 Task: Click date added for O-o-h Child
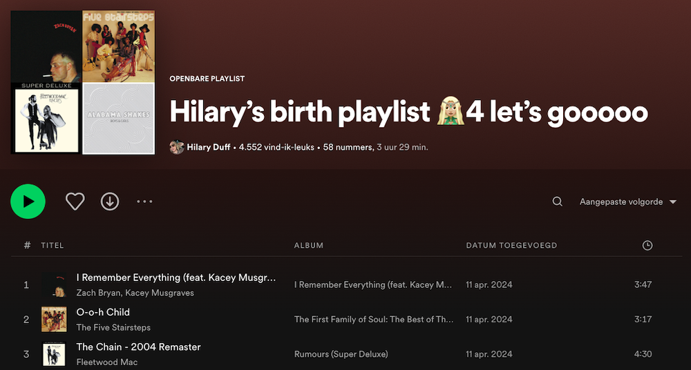(x=489, y=320)
